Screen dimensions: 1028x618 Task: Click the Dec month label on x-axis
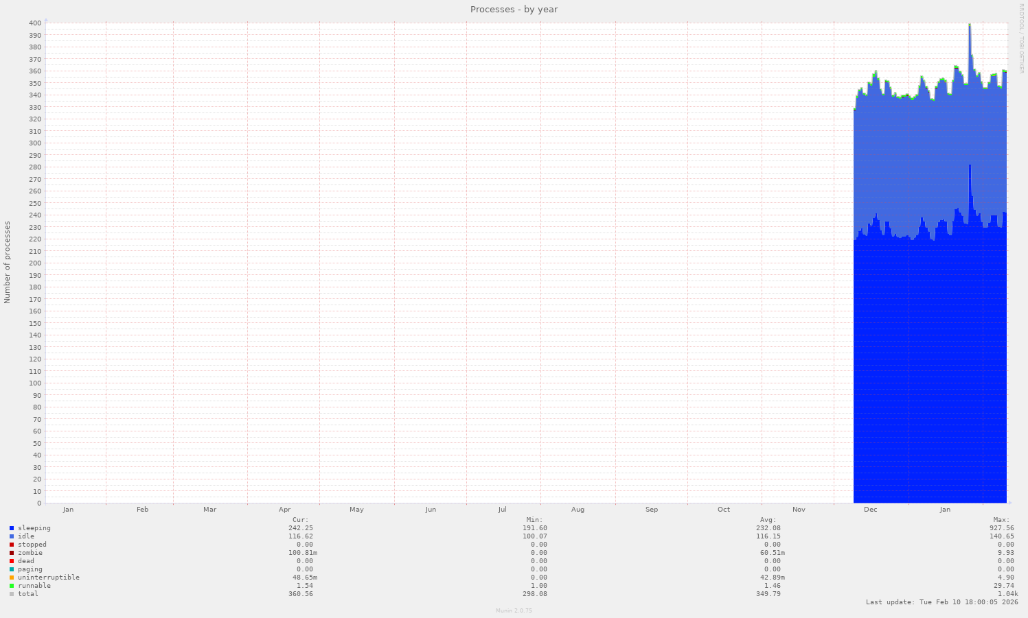coord(870,510)
